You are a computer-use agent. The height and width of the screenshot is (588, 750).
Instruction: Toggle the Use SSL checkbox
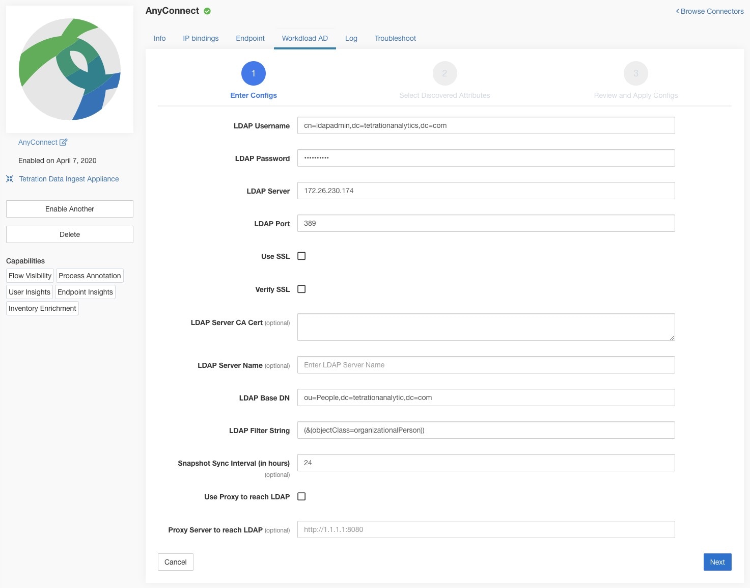click(301, 256)
